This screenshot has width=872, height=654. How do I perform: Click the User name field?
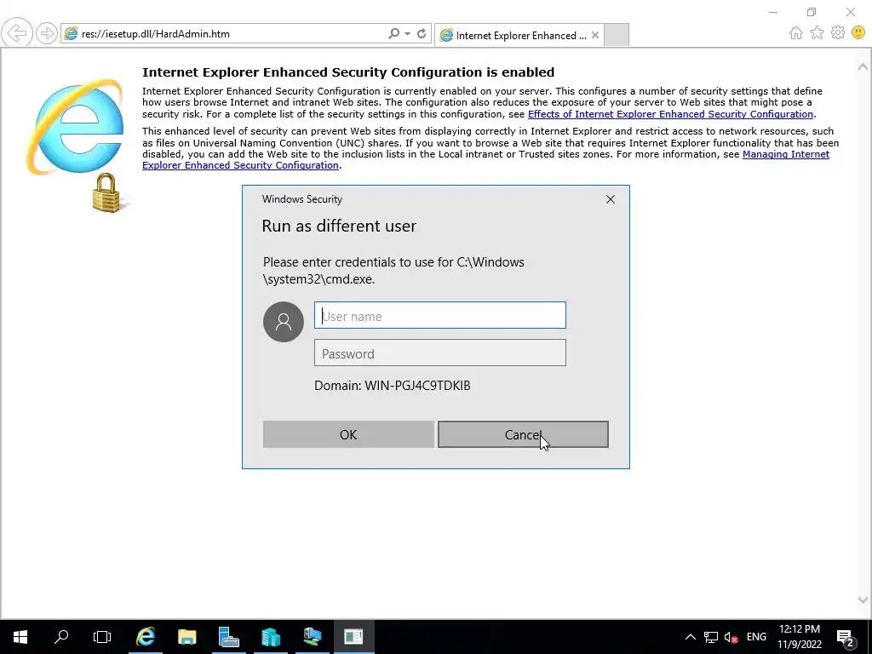440,315
